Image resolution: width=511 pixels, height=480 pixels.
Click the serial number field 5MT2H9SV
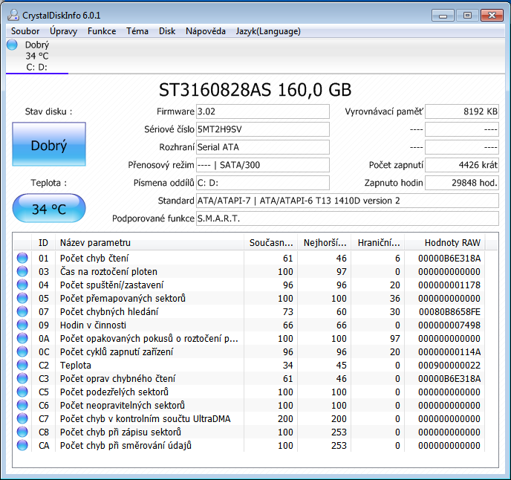(263, 129)
